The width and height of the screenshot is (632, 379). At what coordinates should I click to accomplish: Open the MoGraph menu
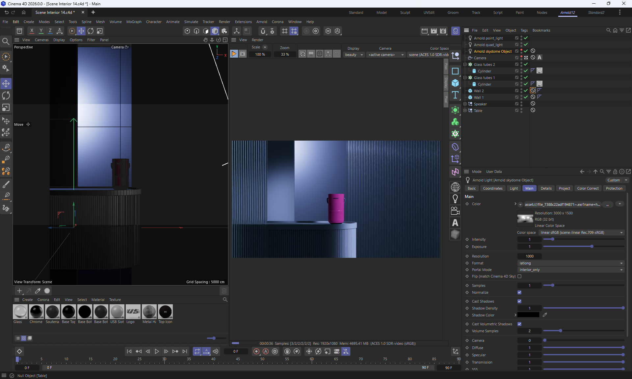[x=134, y=22]
